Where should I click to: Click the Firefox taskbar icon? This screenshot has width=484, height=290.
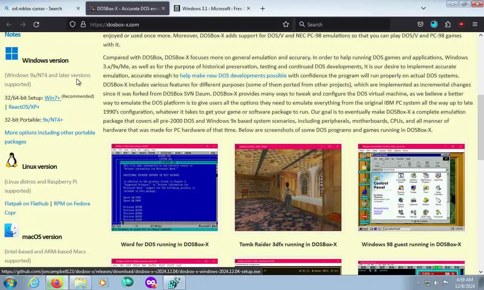pyautogui.click(x=57, y=282)
